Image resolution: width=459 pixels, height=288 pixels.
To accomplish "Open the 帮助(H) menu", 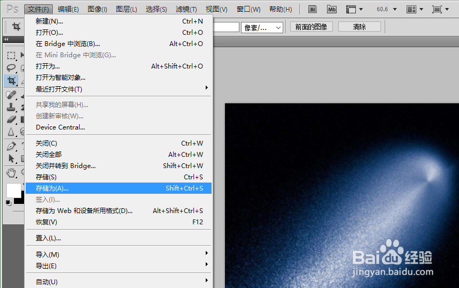I will pyautogui.click(x=281, y=10).
